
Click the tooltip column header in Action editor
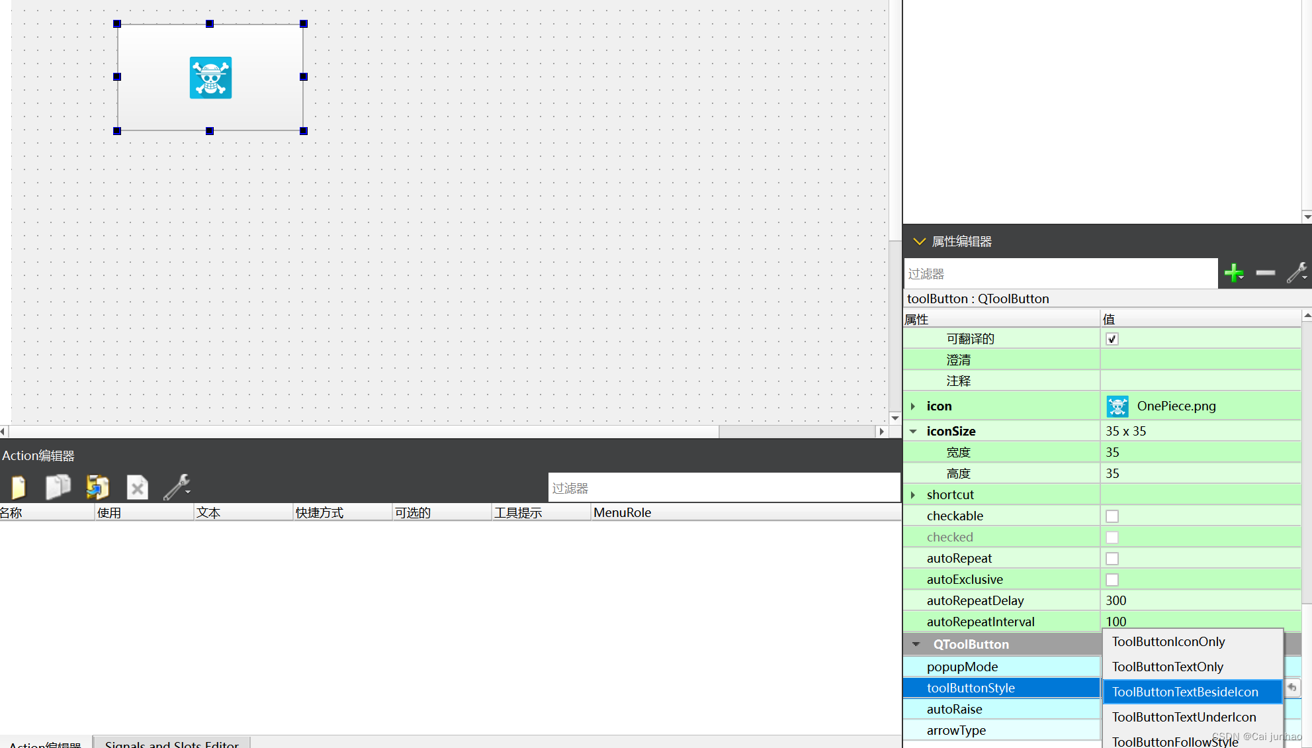(x=541, y=512)
